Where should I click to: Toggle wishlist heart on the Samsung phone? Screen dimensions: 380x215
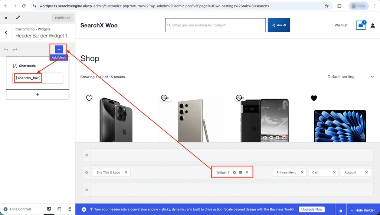click(x=164, y=98)
